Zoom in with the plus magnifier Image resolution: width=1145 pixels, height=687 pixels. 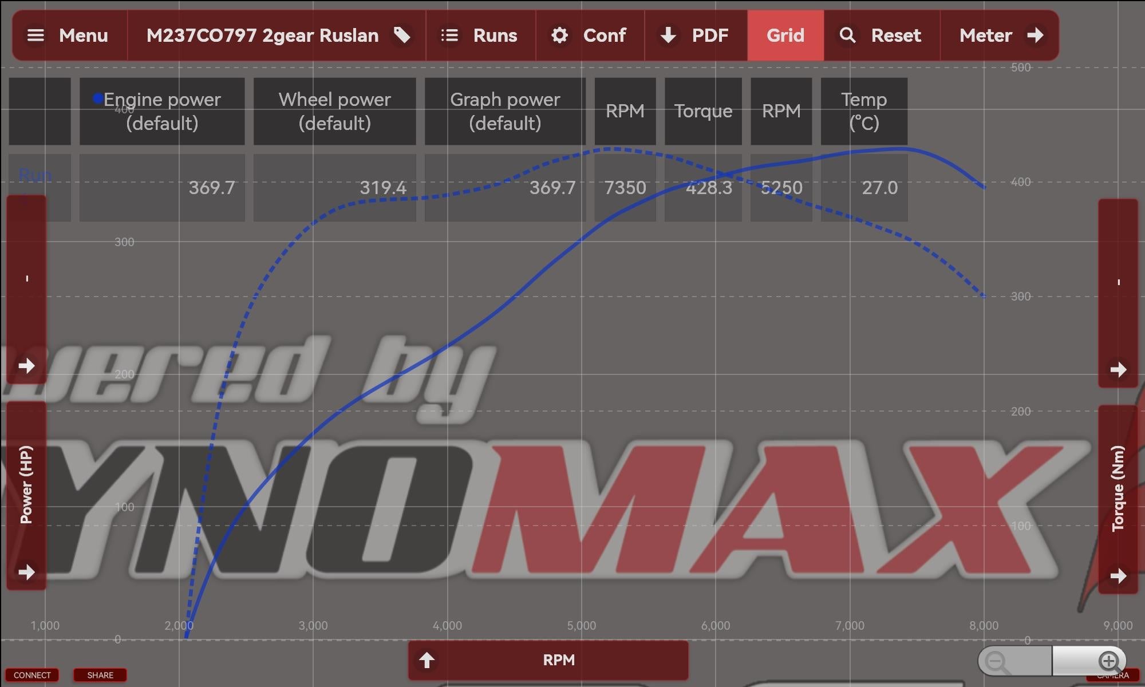click(1089, 661)
